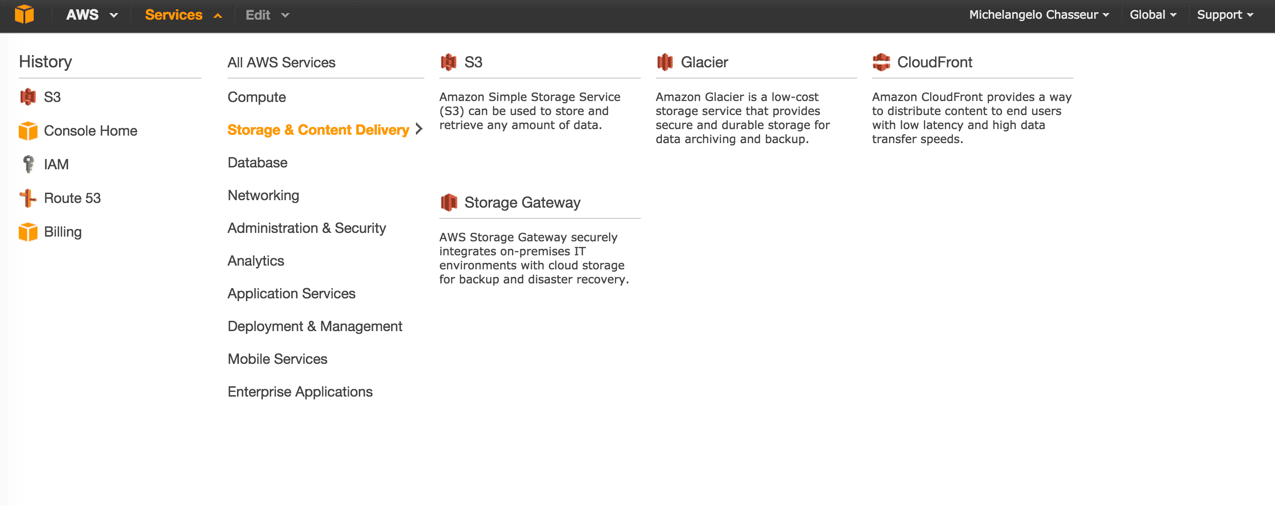Open All AWS Services link
The width and height of the screenshot is (1275, 506).
pos(281,63)
